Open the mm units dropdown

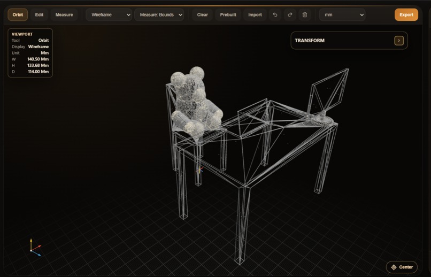pos(342,15)
